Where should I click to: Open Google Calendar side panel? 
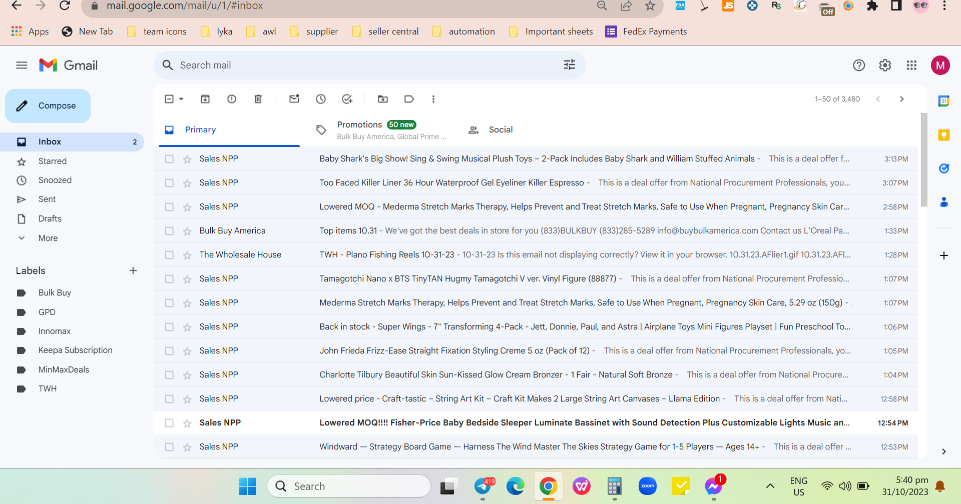tap(944, 101)
